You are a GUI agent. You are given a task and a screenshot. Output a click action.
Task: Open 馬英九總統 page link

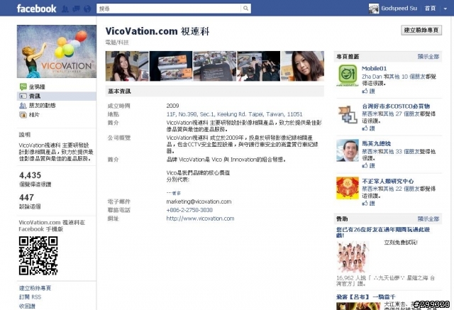click(376, 143)
